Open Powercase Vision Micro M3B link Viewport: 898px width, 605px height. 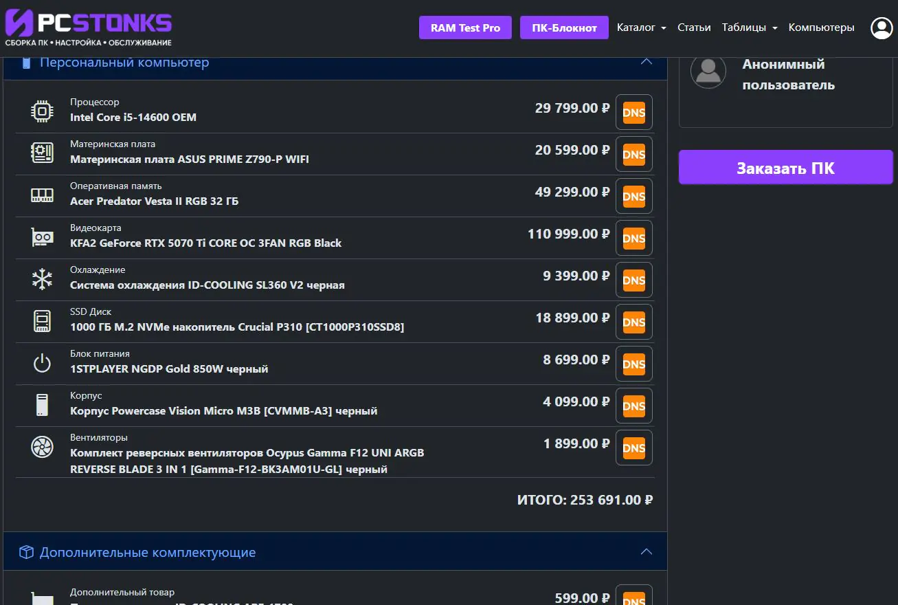(x=224, y=411)
